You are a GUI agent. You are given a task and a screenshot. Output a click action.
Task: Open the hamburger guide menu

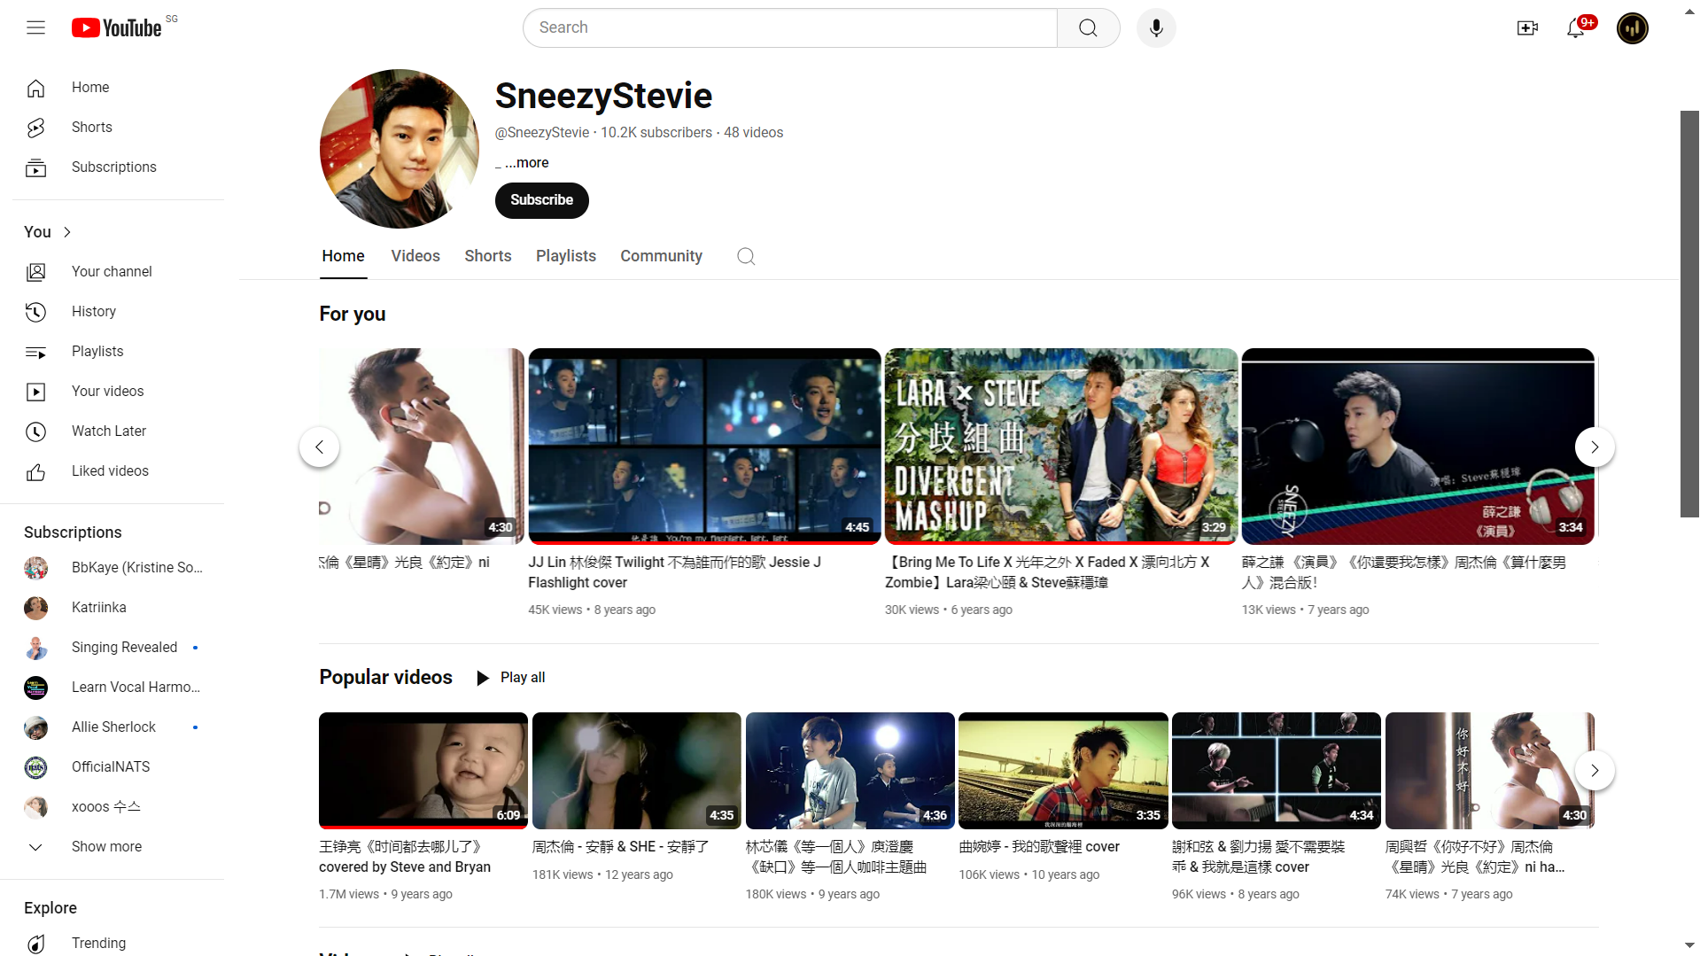pos(35,27)
